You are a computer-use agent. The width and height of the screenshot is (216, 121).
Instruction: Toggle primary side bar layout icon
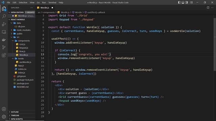tap(179, 2)
